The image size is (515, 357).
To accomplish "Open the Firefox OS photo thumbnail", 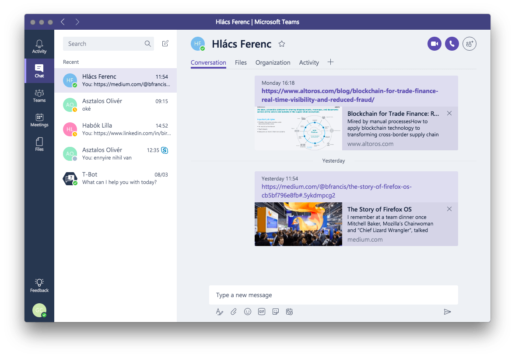I will [x=298, y=224].
